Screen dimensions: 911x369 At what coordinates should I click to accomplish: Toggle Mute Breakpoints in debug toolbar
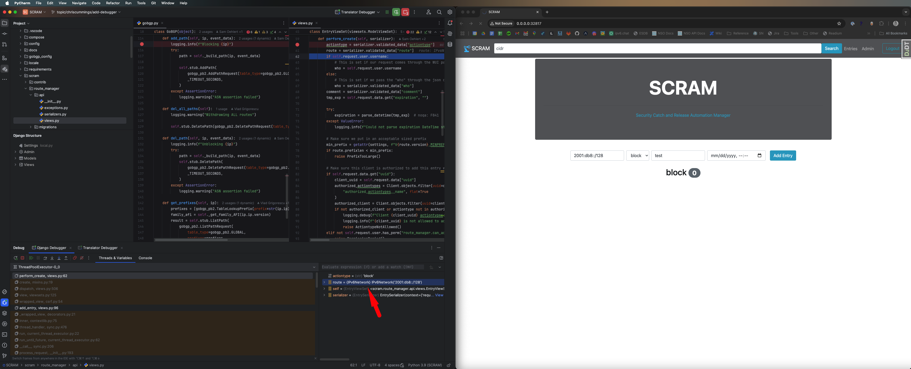[82, 258]
